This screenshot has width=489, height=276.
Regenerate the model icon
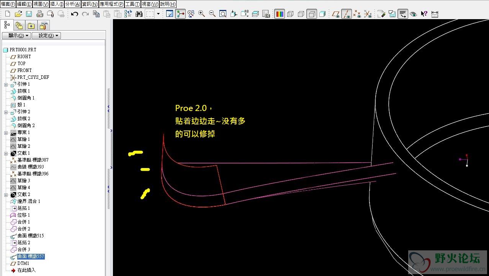pos(128,14)
